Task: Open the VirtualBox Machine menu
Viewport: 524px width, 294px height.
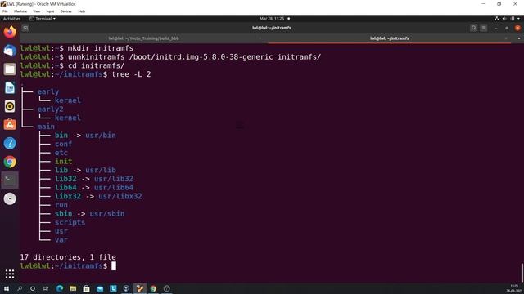Action: 20,11
